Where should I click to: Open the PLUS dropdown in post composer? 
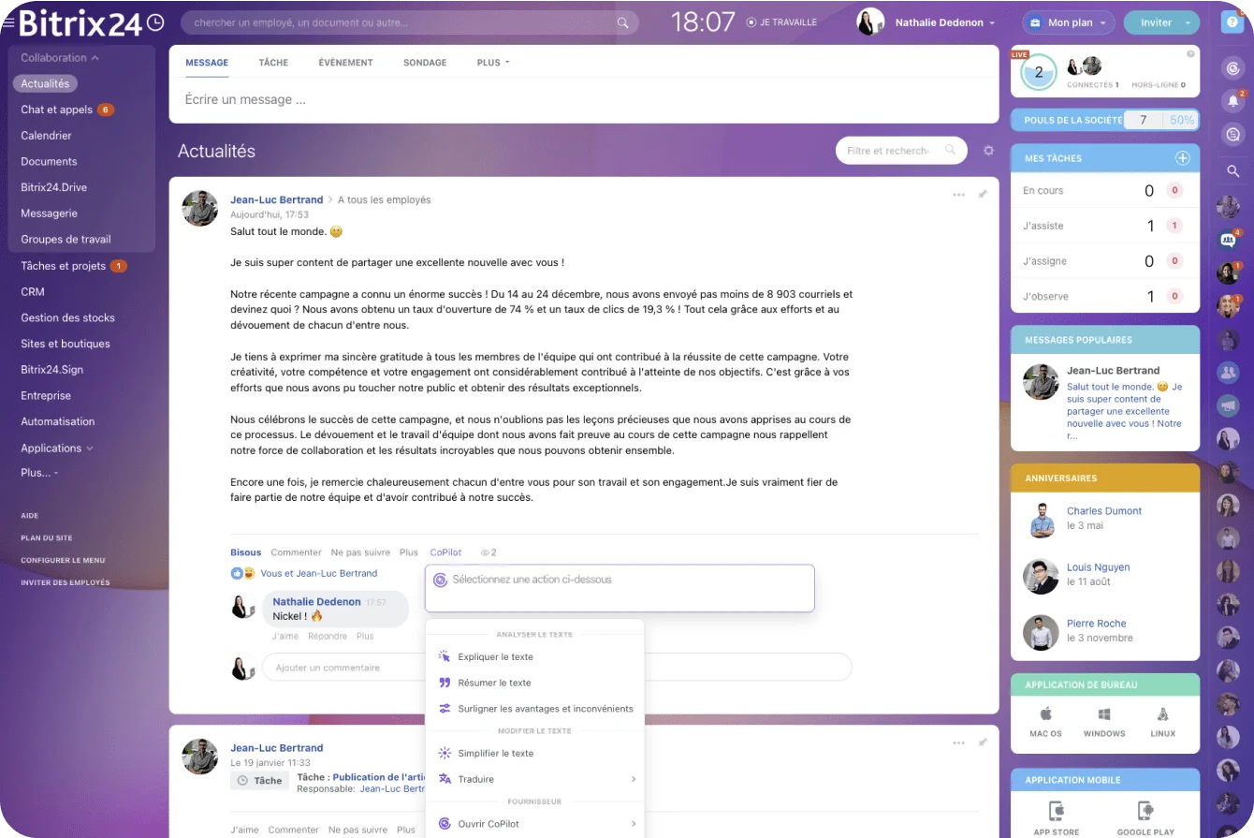(x=493, y=63)
